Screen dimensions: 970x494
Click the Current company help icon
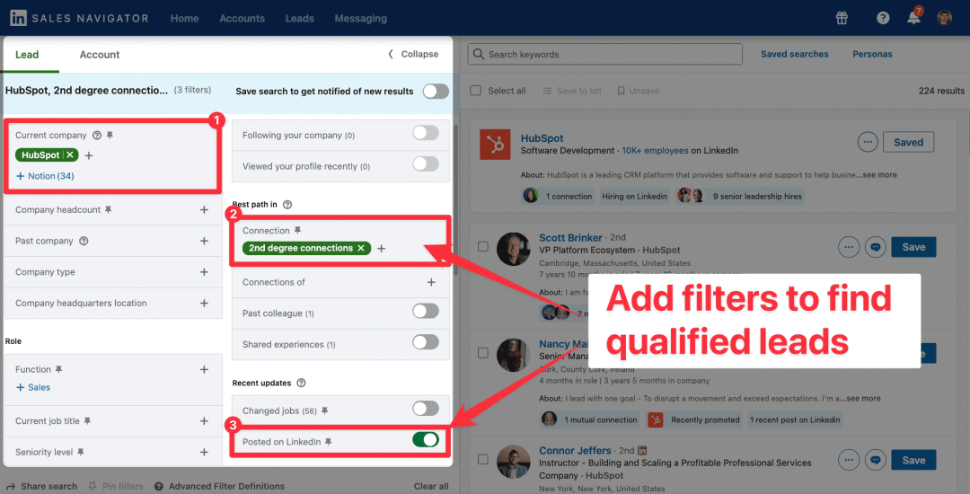click(x=96, y=135)
